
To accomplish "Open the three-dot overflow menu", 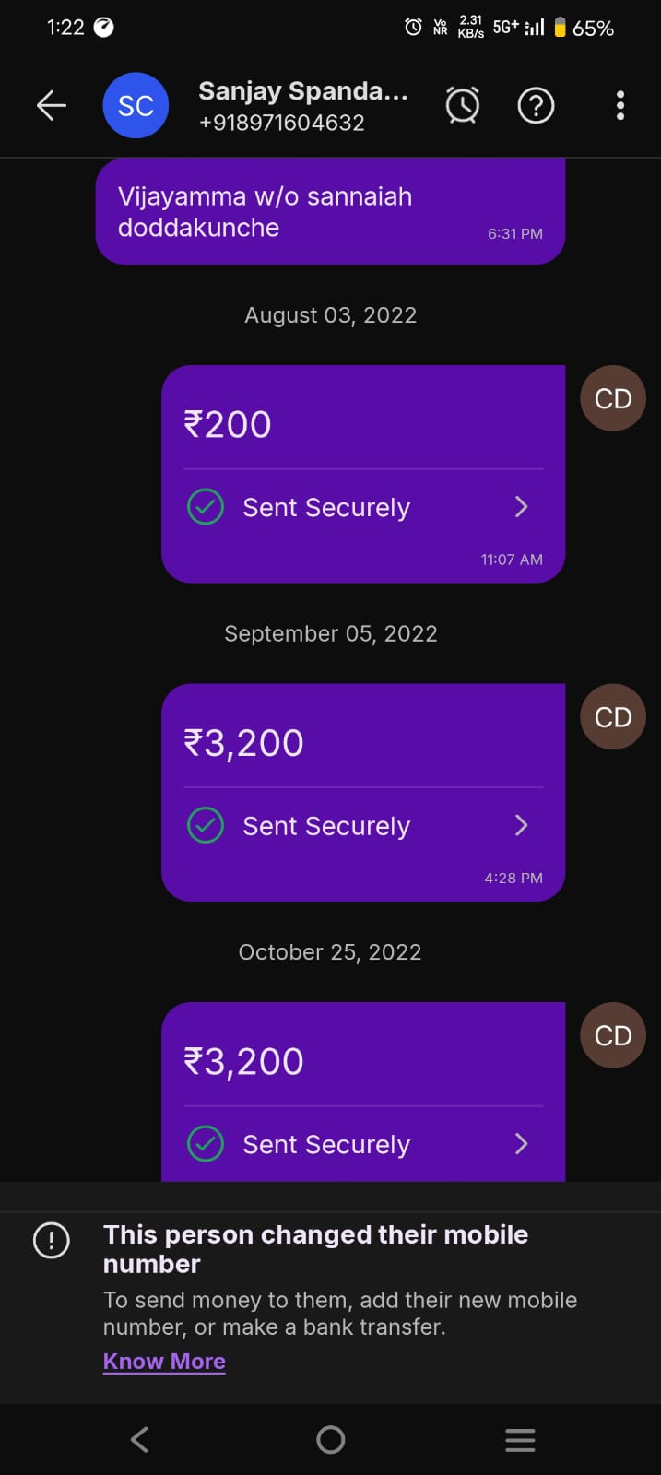I will [620, 106].
